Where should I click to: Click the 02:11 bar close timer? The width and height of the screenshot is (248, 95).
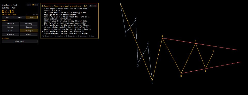click(8, 12)
